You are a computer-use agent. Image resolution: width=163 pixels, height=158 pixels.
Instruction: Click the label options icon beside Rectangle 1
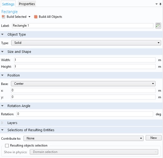158,26
